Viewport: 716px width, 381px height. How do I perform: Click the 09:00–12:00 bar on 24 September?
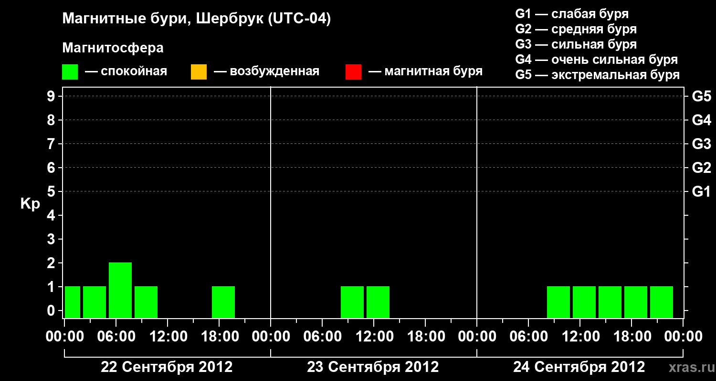point(558,302)
